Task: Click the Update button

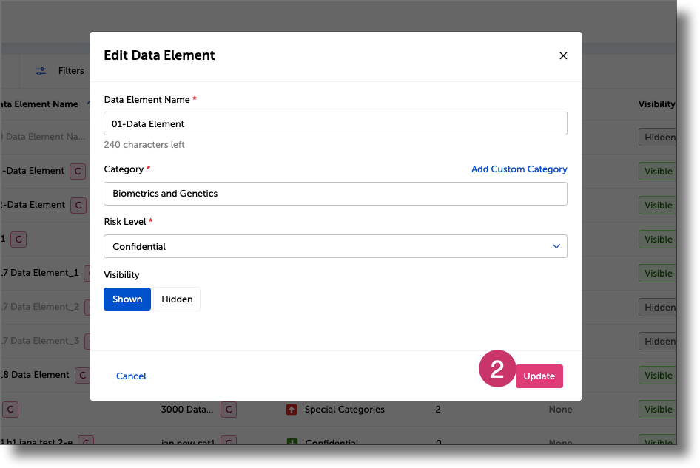Action: tap(539, 376)
